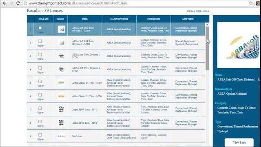Sort by the LENS TYPES column header

pos(188,19)
